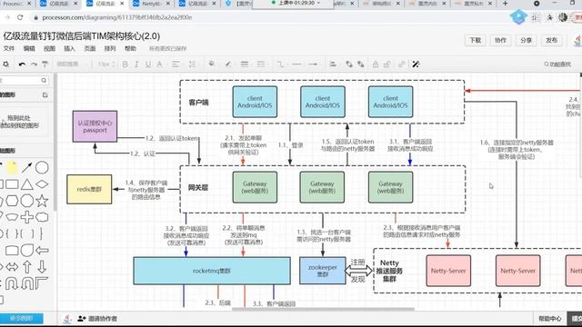Click the 发布 button
This screenshot has height=327, width=582.
pos(552,40)
